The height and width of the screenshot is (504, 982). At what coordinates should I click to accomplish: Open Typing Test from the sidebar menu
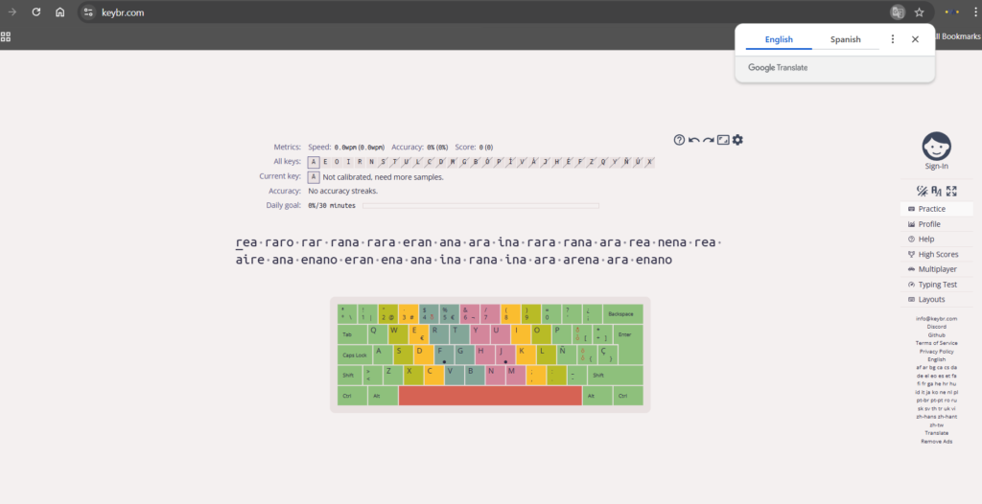pyautogui.click(x=937, y=285)
